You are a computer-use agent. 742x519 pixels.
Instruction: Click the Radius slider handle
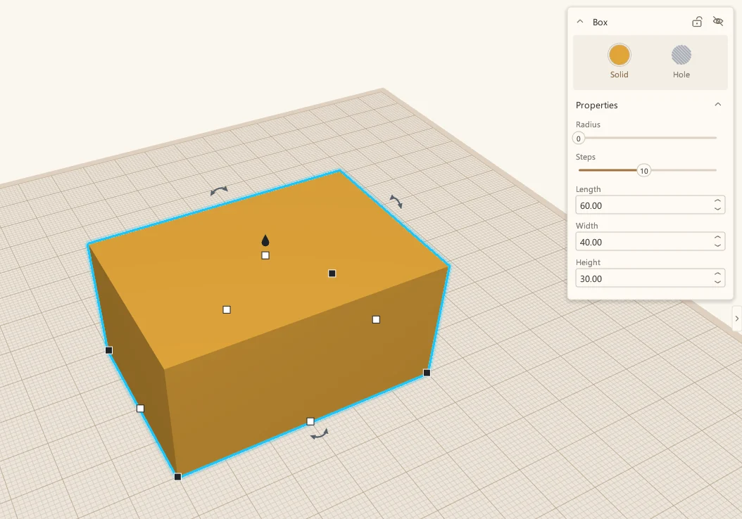(578, 139)
